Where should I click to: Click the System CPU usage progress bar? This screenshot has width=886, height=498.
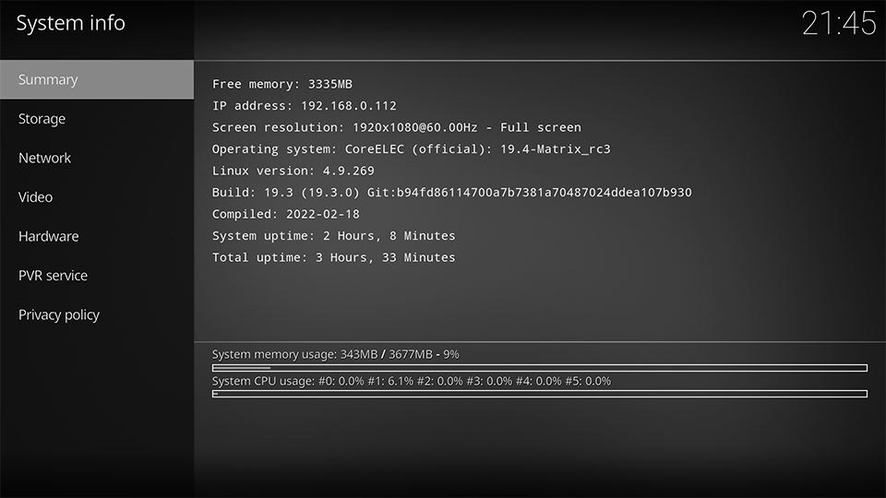click(540, 394)
